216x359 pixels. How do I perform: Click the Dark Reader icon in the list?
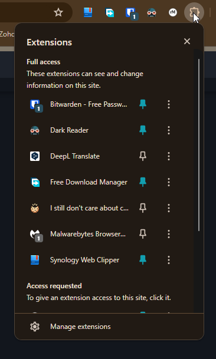pos(35,130)
